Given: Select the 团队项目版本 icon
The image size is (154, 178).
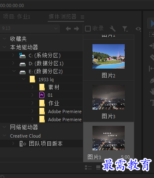Looking at the screenshot, I should tap(23, 144).
